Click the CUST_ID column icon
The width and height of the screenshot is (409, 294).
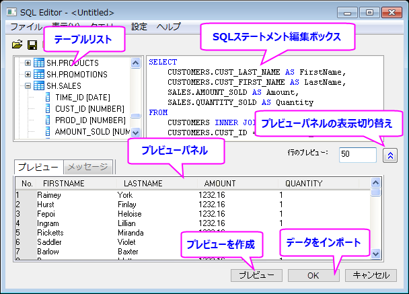48,108
